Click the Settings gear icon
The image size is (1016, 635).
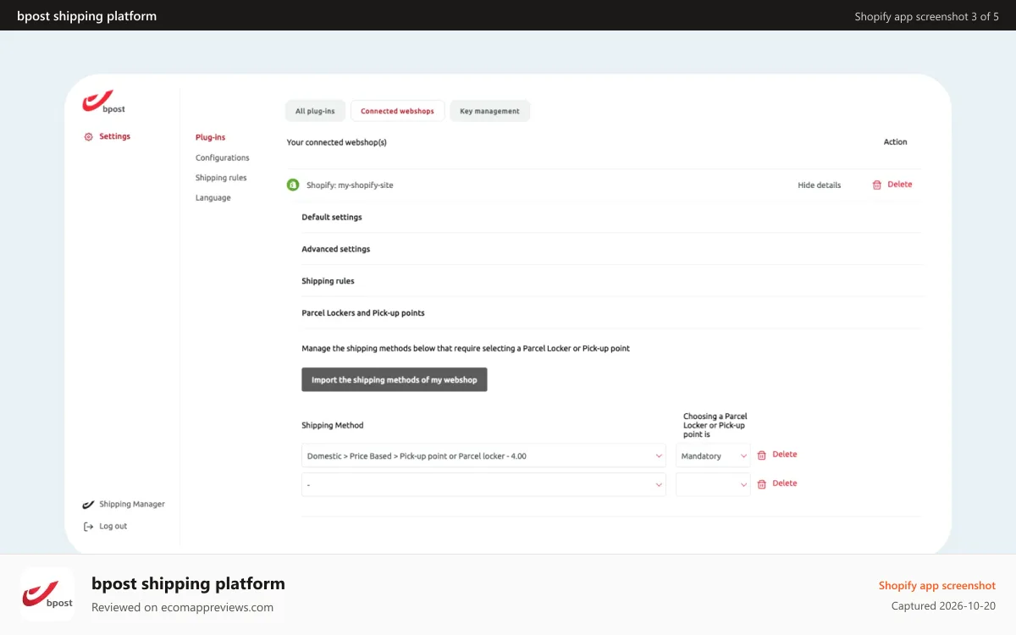88,136
